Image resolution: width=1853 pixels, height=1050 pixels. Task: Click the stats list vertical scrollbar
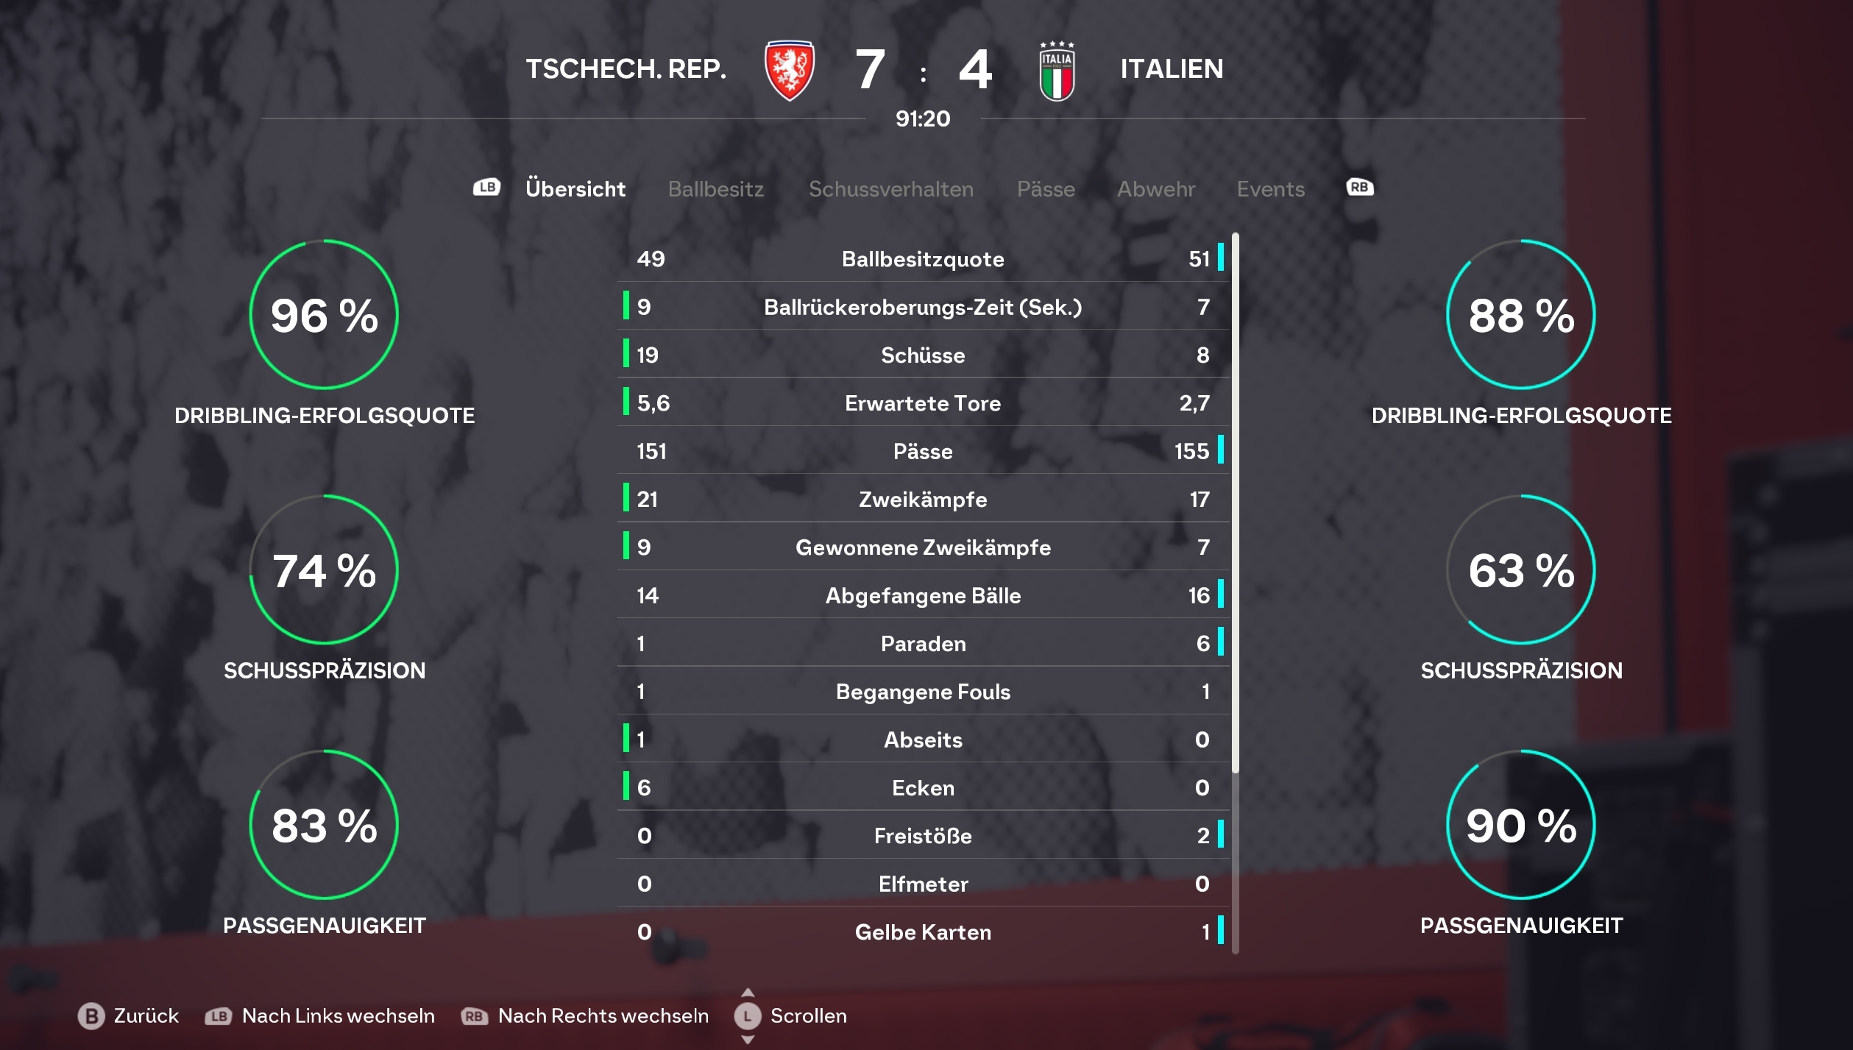point(1236,593)
